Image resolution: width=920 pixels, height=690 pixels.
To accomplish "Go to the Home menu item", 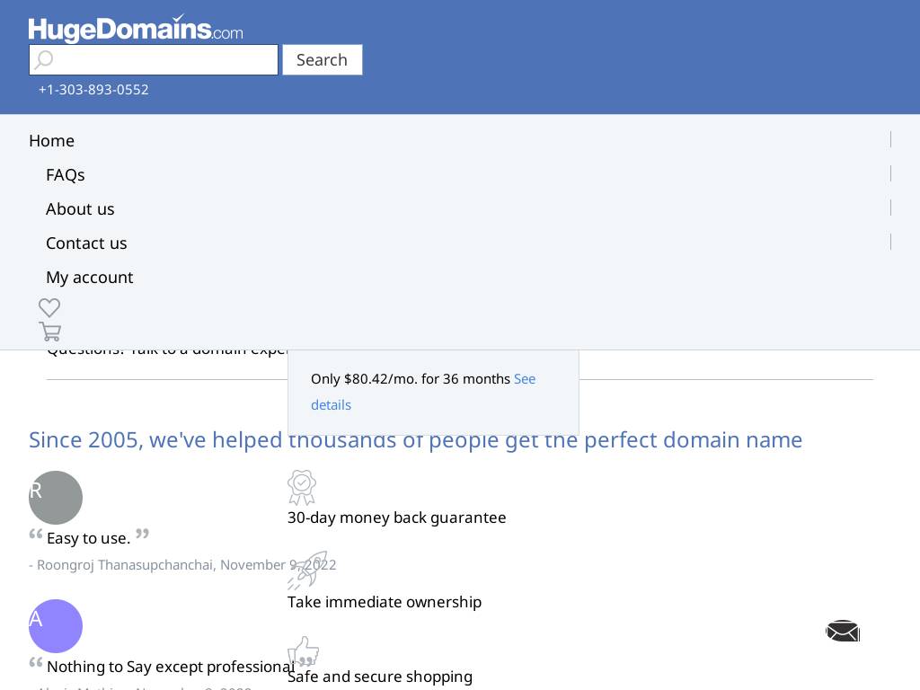I will pos(51,141).
